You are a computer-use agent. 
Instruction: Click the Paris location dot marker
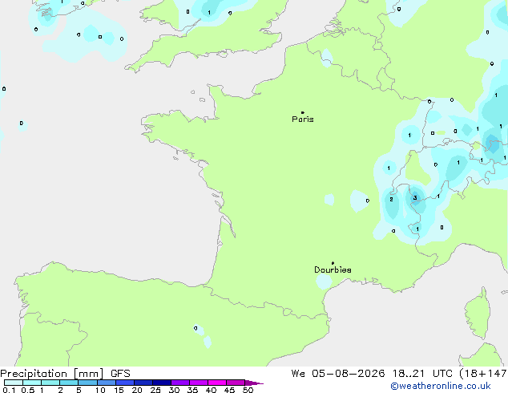[x=303, y=112]
